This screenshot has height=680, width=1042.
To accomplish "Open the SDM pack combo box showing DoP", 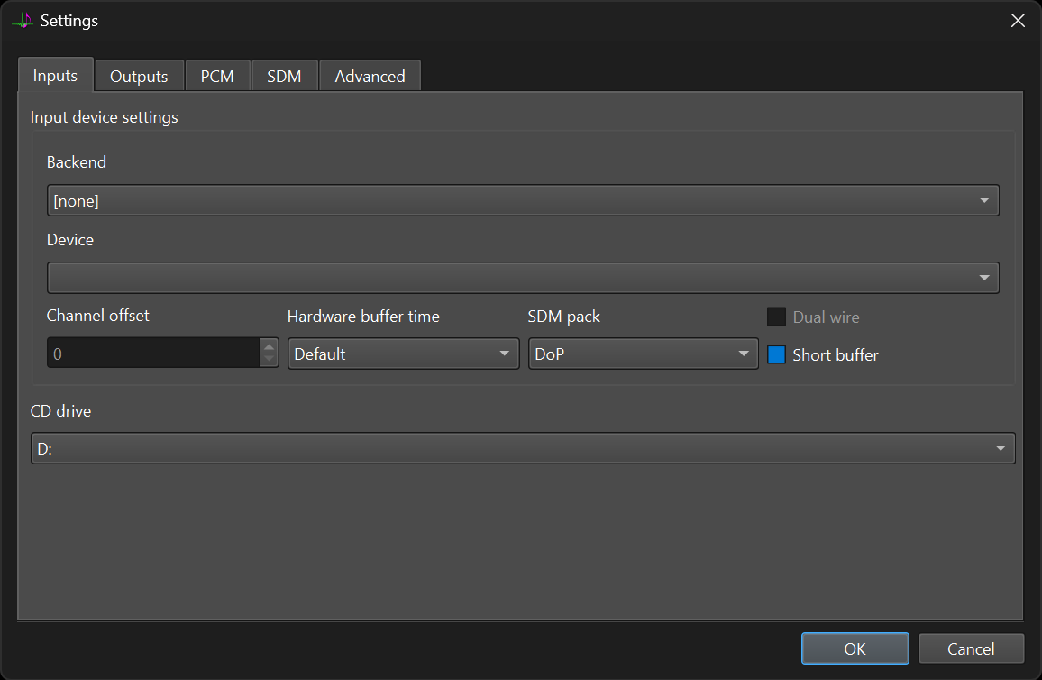I will pos(644,354).
